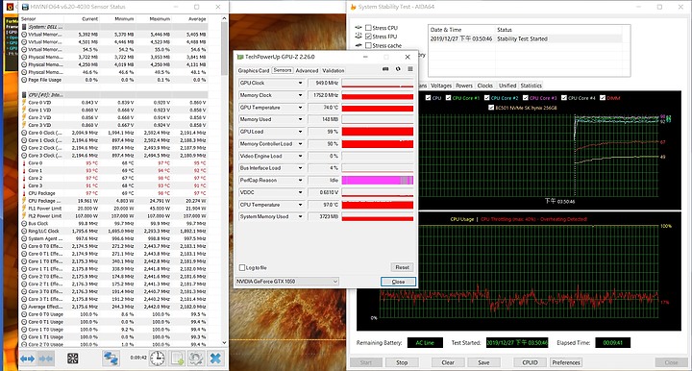
Task: Click the collapse columns arrows icon in HWiNFO
Action: point(46,359)
